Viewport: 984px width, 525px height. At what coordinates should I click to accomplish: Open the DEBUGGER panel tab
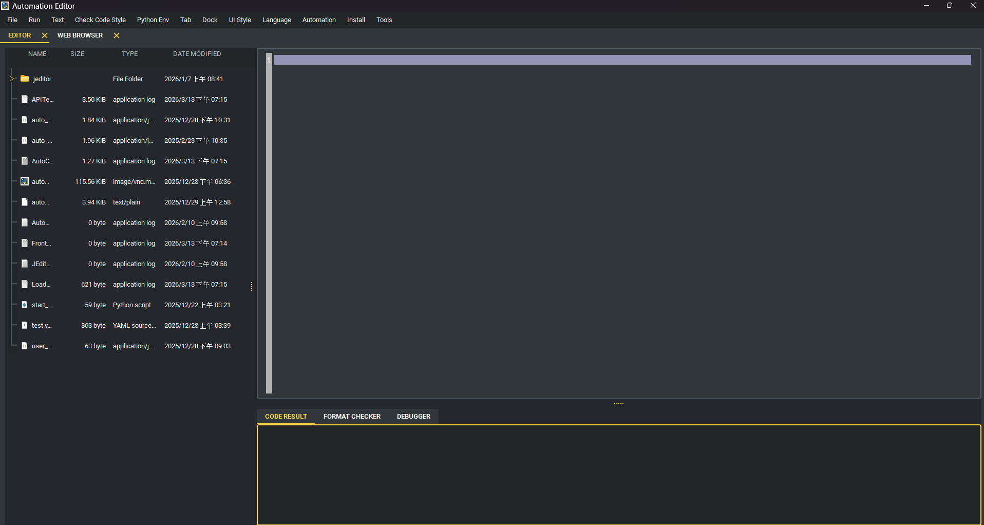pos(413,416)
